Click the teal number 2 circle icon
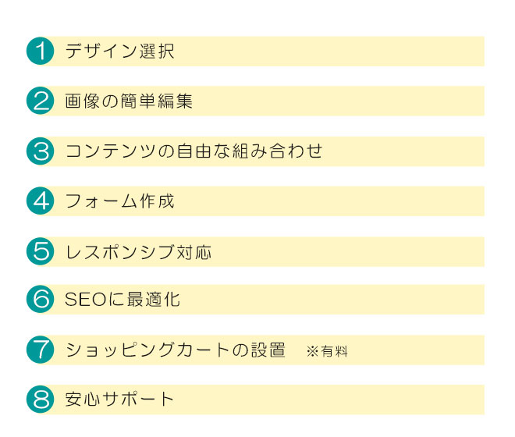The width and height of the screenshot is (515, 437). (x=40, y=101)
